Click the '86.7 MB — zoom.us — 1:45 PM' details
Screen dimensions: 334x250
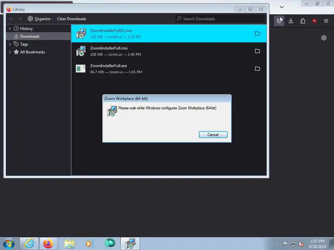[x=116, y=72]
